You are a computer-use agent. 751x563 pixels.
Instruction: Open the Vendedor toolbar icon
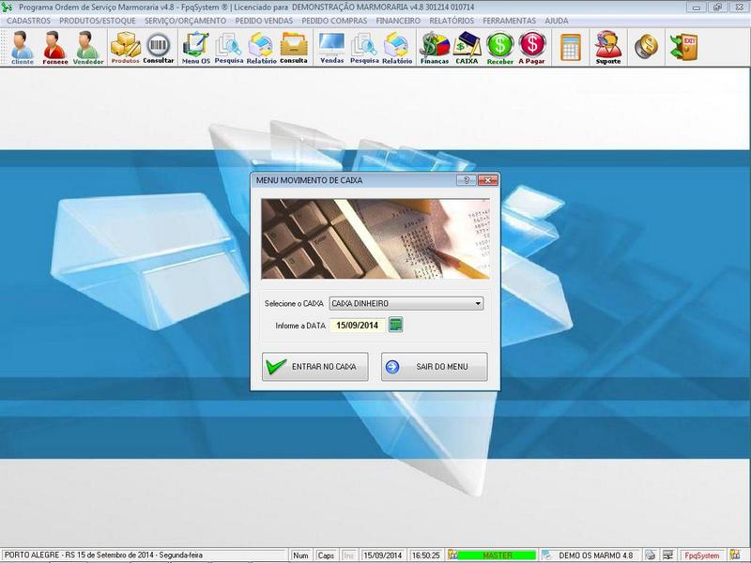(88, 46)
